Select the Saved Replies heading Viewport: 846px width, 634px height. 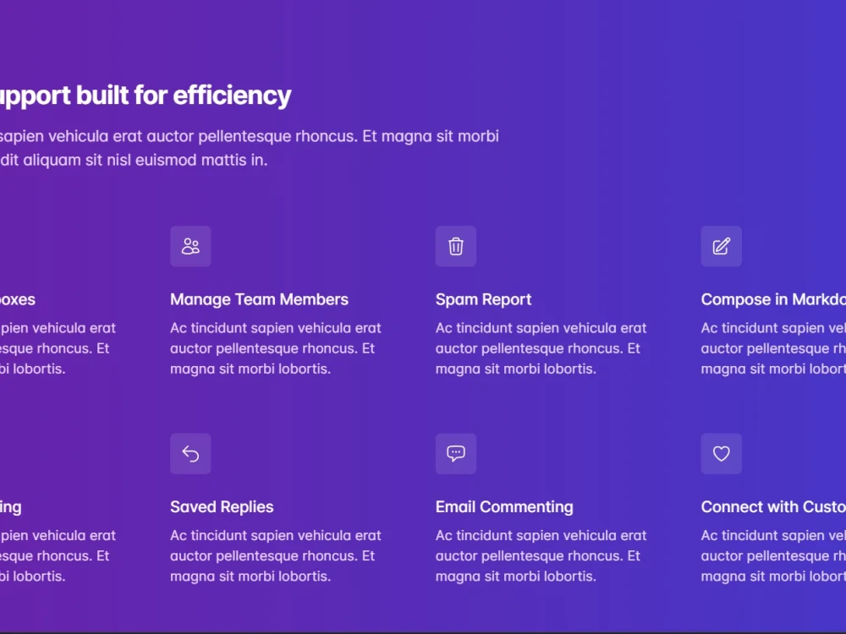222,507
